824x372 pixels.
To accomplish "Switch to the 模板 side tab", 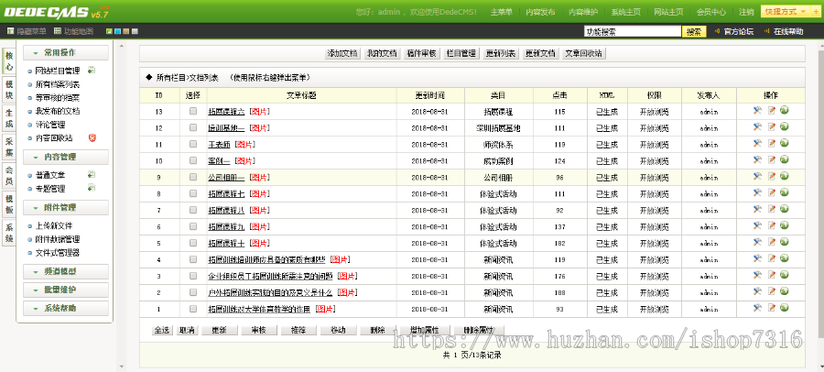I will (x=9, y=204).
